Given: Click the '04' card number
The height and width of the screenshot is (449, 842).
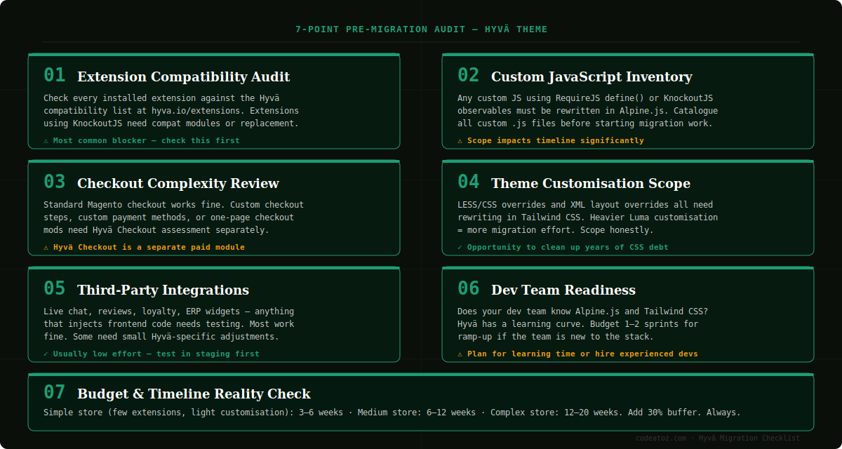Looking at the screenshot, I should point(468,182).
